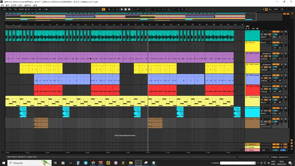Toggle Draw Mode pencil icon

(x=263, y=9)
